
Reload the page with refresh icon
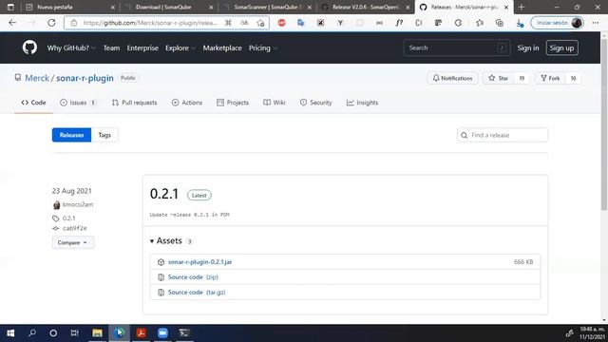pos(51,23)
